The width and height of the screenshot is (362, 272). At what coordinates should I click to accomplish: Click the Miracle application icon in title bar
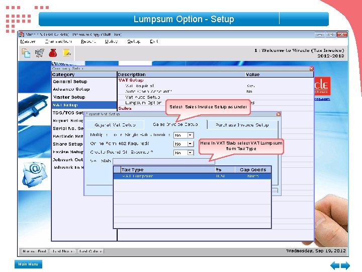point(22,34)
